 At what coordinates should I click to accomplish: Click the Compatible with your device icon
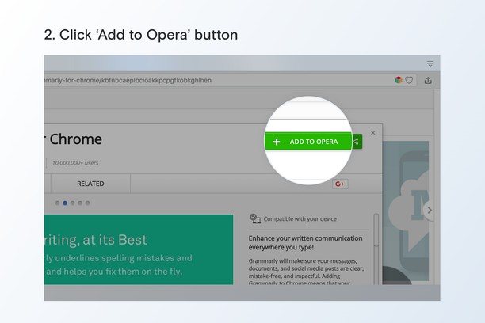click(255, 218)
